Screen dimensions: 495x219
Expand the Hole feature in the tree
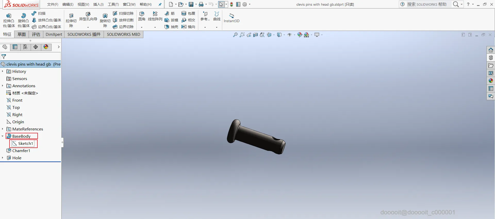point(3,158)
